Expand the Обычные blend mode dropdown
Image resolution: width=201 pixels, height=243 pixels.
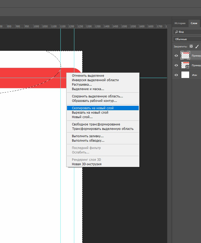click(187, 39)
